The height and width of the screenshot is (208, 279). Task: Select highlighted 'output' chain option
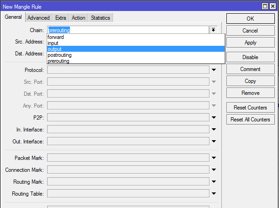(x=54, y=49)
